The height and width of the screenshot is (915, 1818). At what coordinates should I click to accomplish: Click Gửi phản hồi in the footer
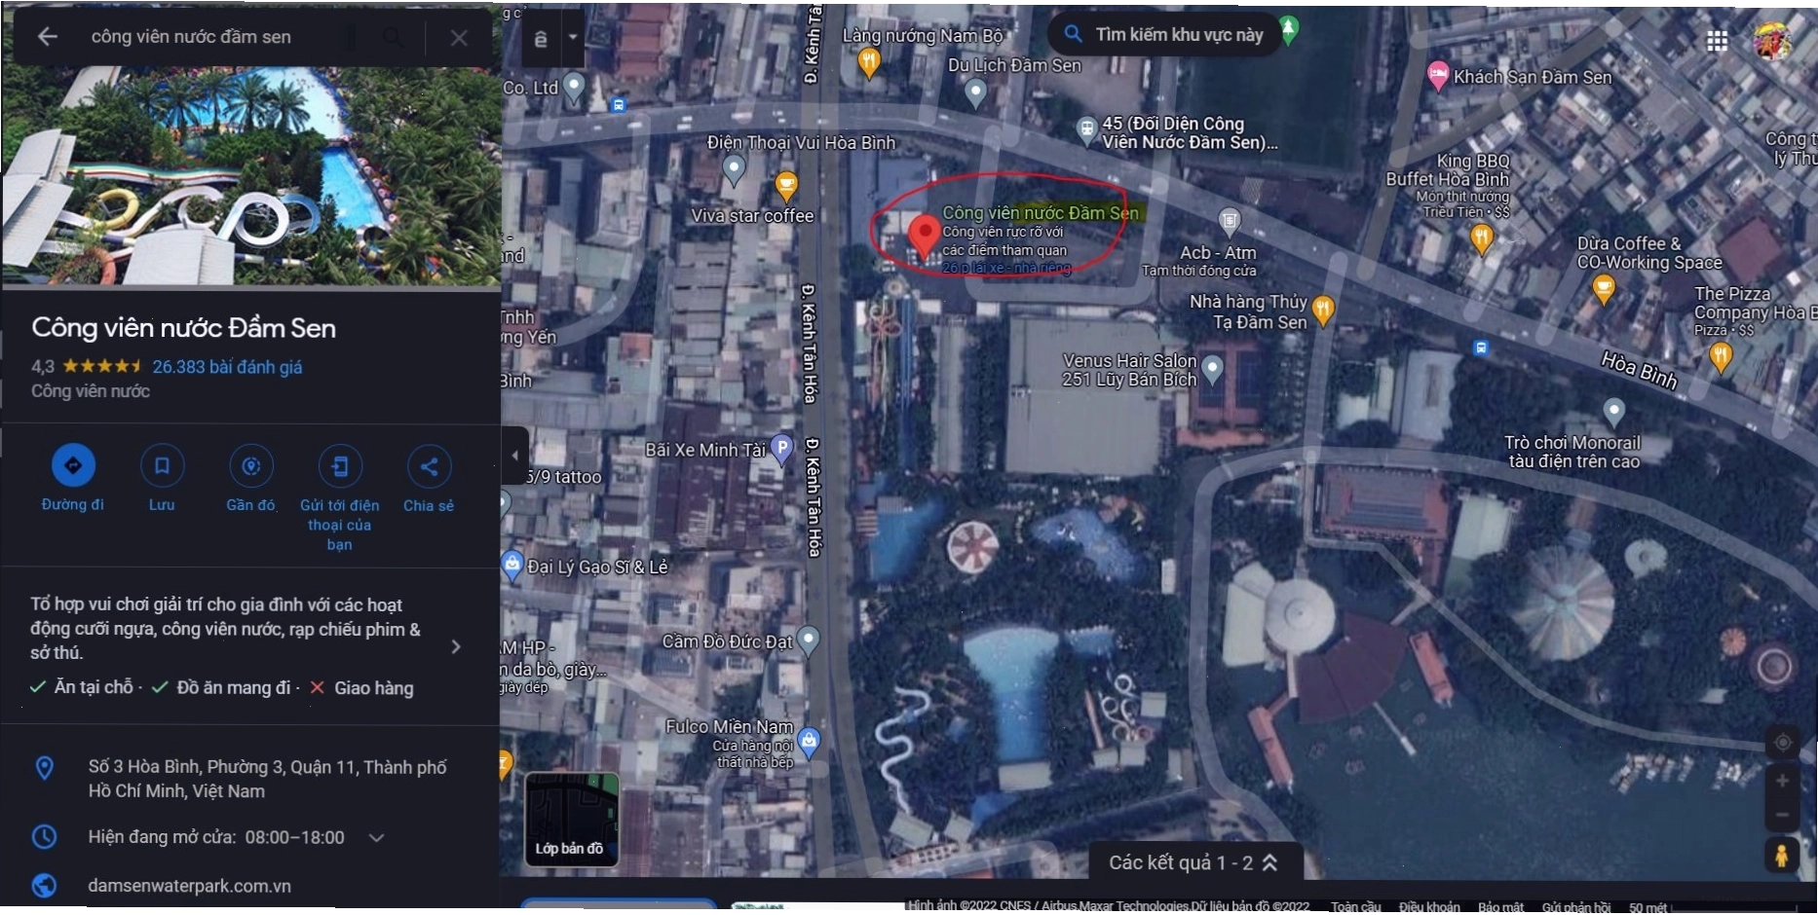1576,907
